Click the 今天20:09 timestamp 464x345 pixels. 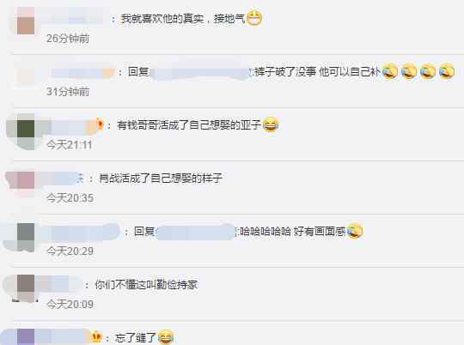70,304
